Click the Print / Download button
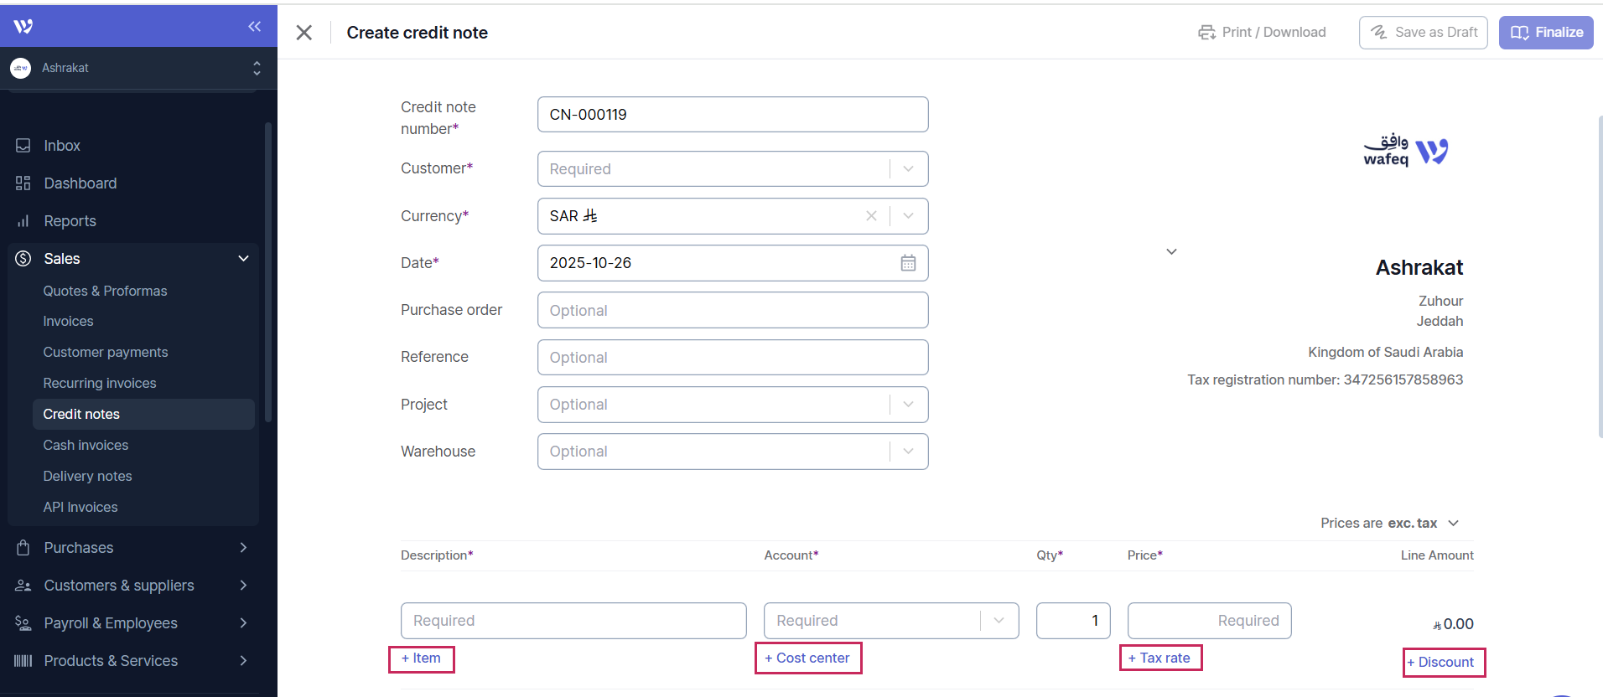1603x697 pixels. pos(1262,33)
